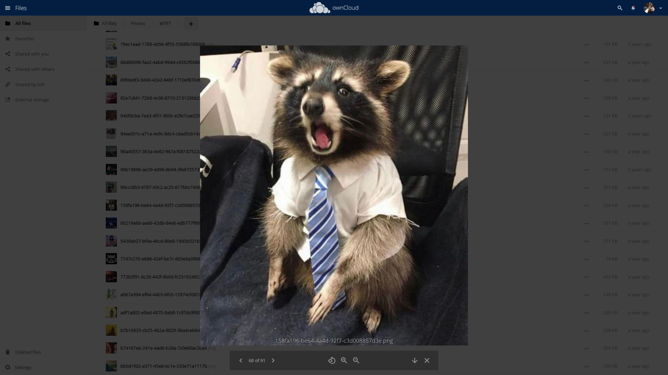Open Deleted files in the sidebar
The image size is (668, 375).
tap(43, 352)
